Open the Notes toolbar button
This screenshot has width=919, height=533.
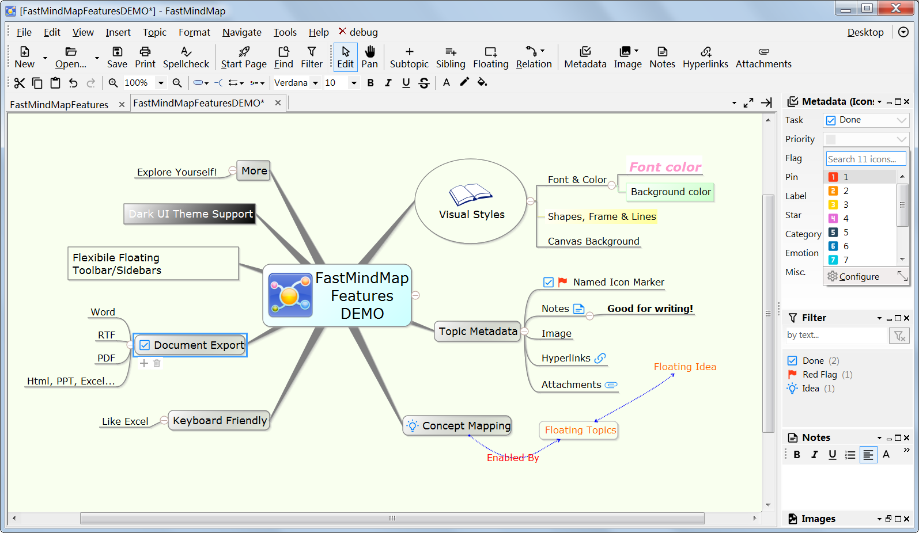point(662,57)
